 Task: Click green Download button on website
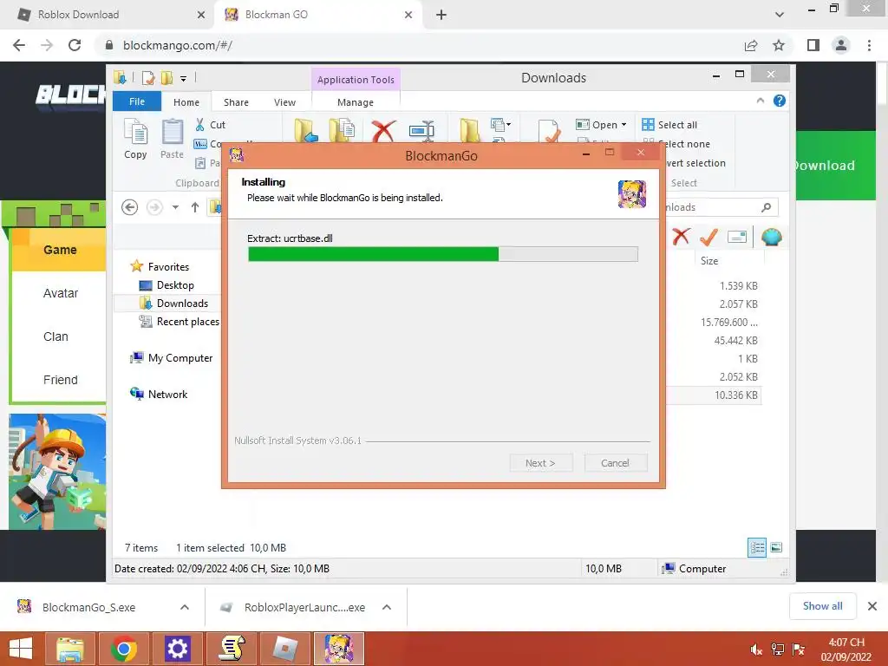[x=835, y=166]
